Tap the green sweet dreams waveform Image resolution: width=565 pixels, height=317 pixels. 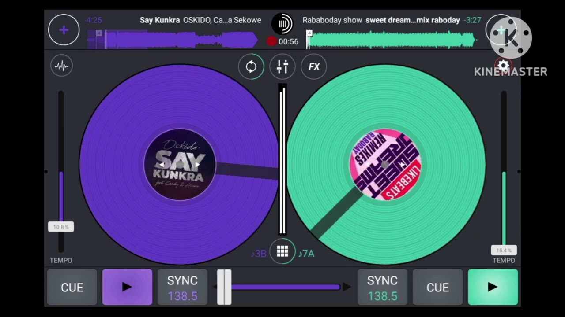pyautogui.click(x=392, y=40)
